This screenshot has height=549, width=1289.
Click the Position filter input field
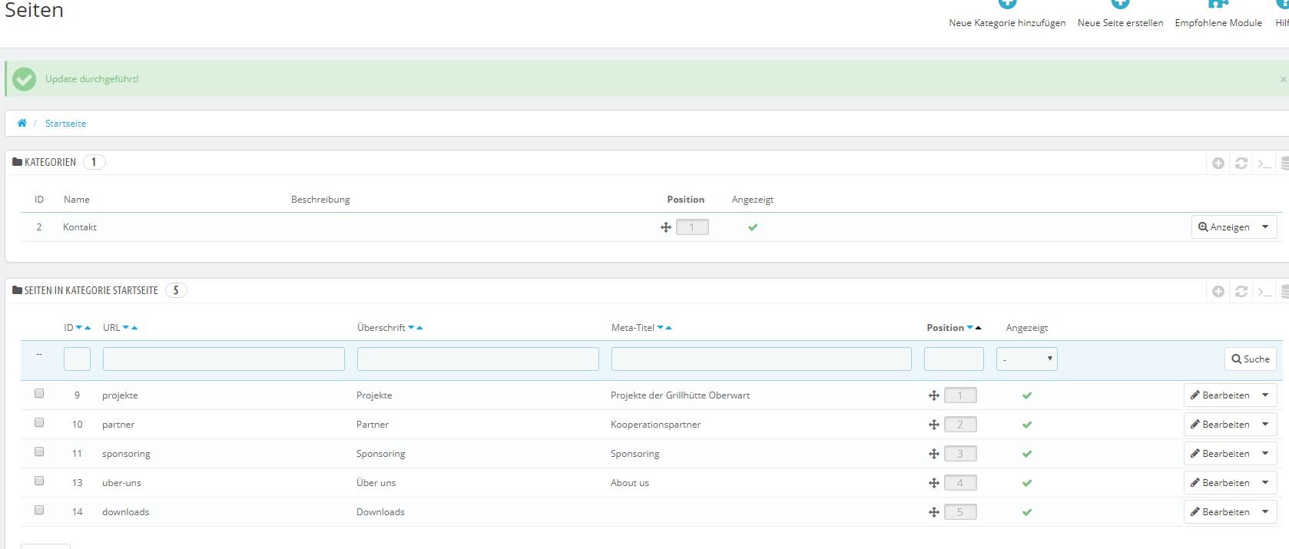coord(954,359)
